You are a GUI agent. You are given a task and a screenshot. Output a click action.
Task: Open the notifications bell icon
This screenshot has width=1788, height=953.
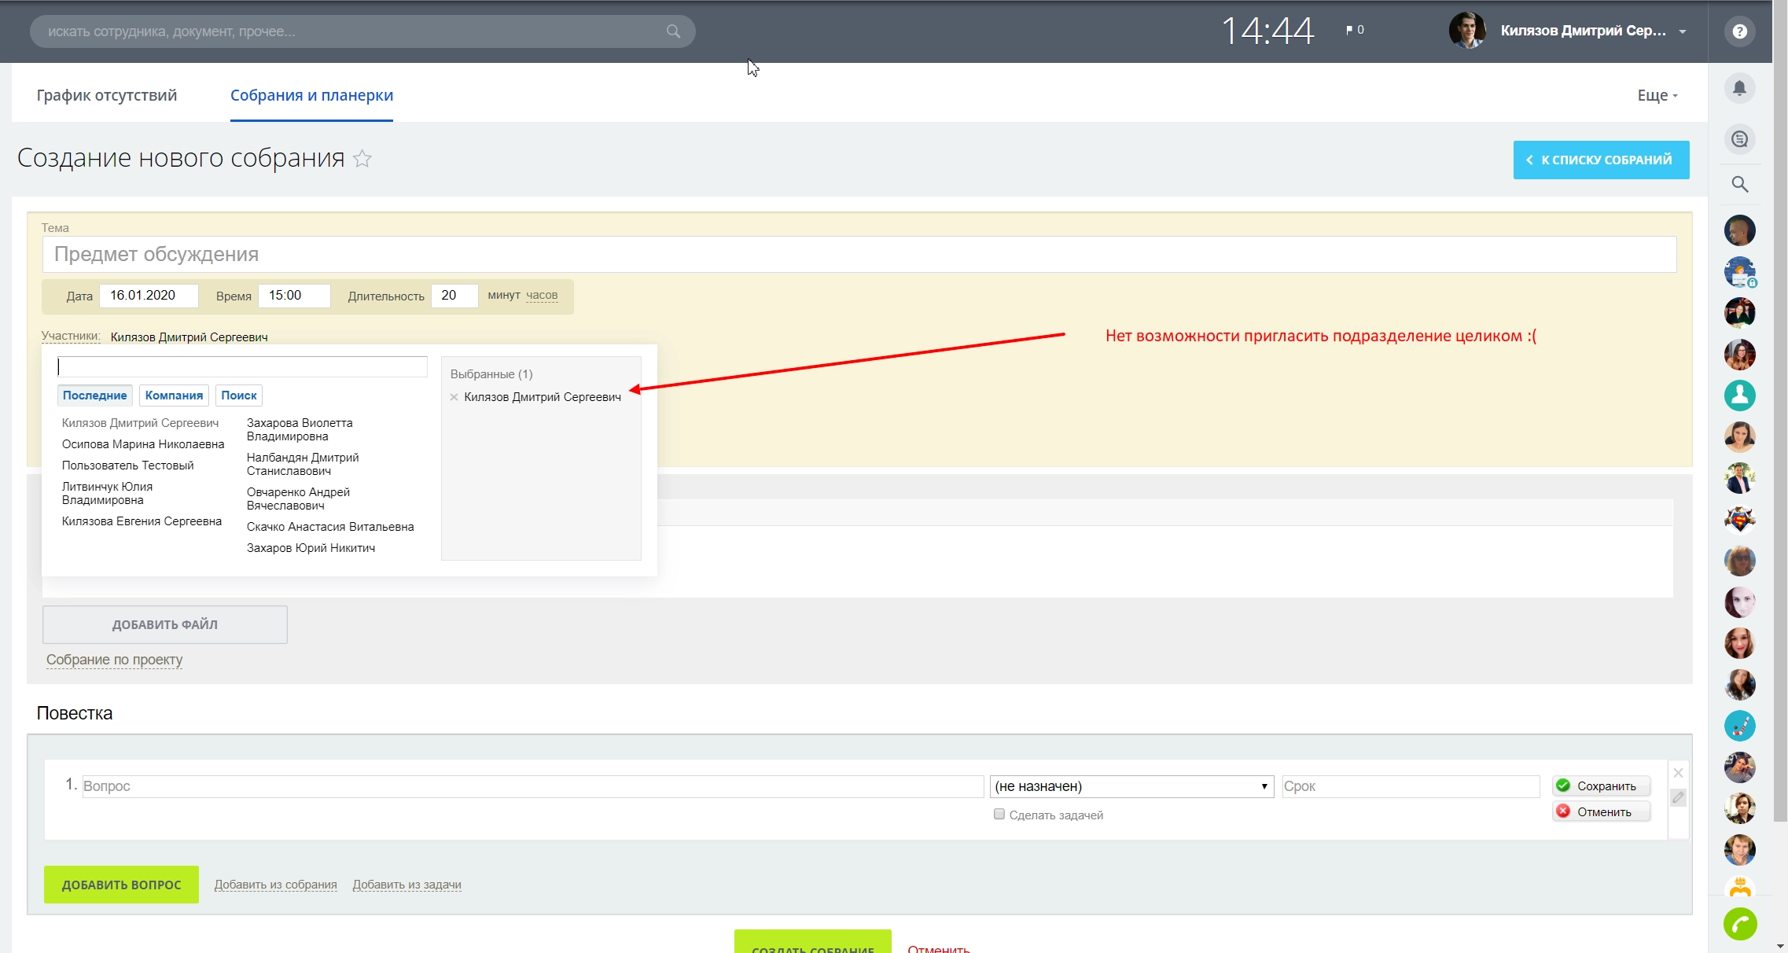[x=1739, y=88]
